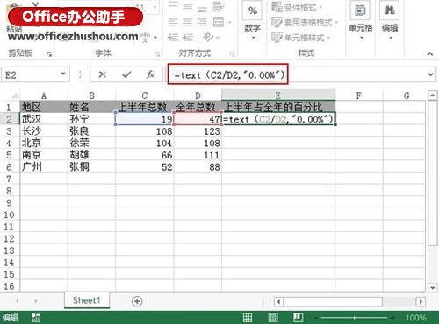This screenshot has height=324, width=439.
Task: Select header cell 全年总数
Action: point(198,107)
